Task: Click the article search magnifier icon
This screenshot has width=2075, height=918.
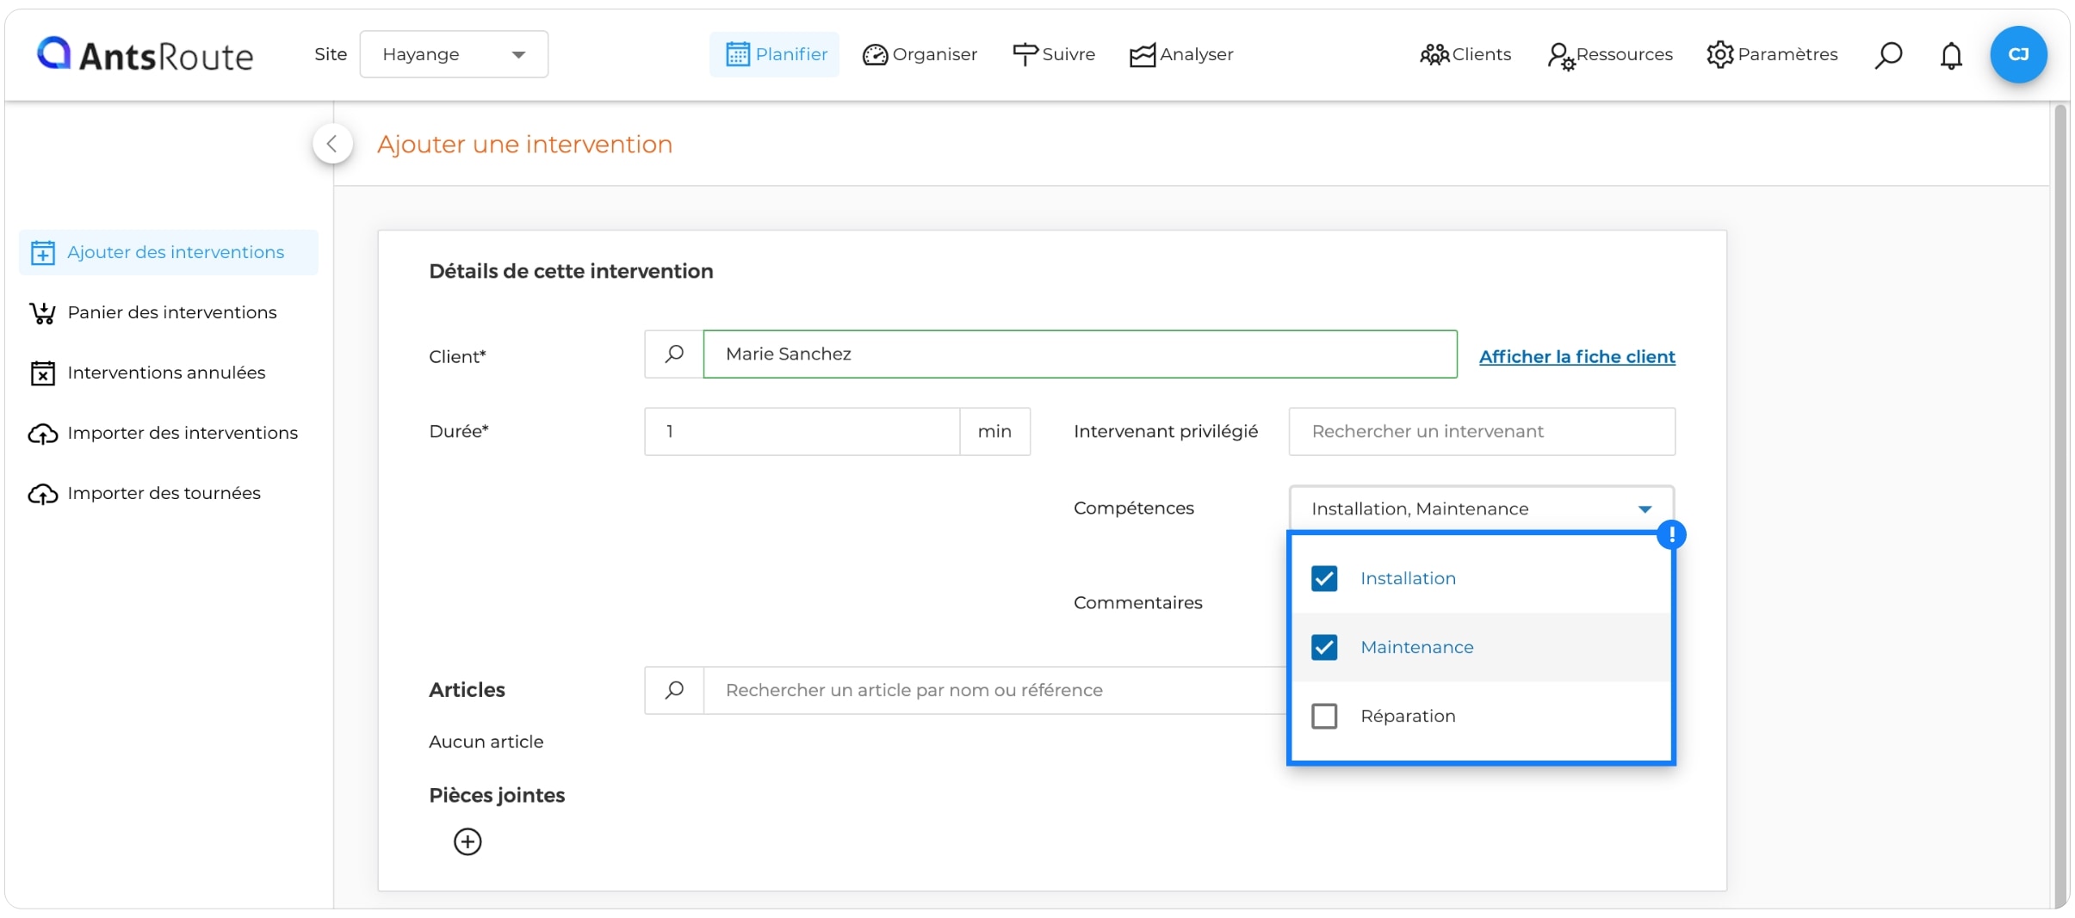Action: [x=674, y=690]
